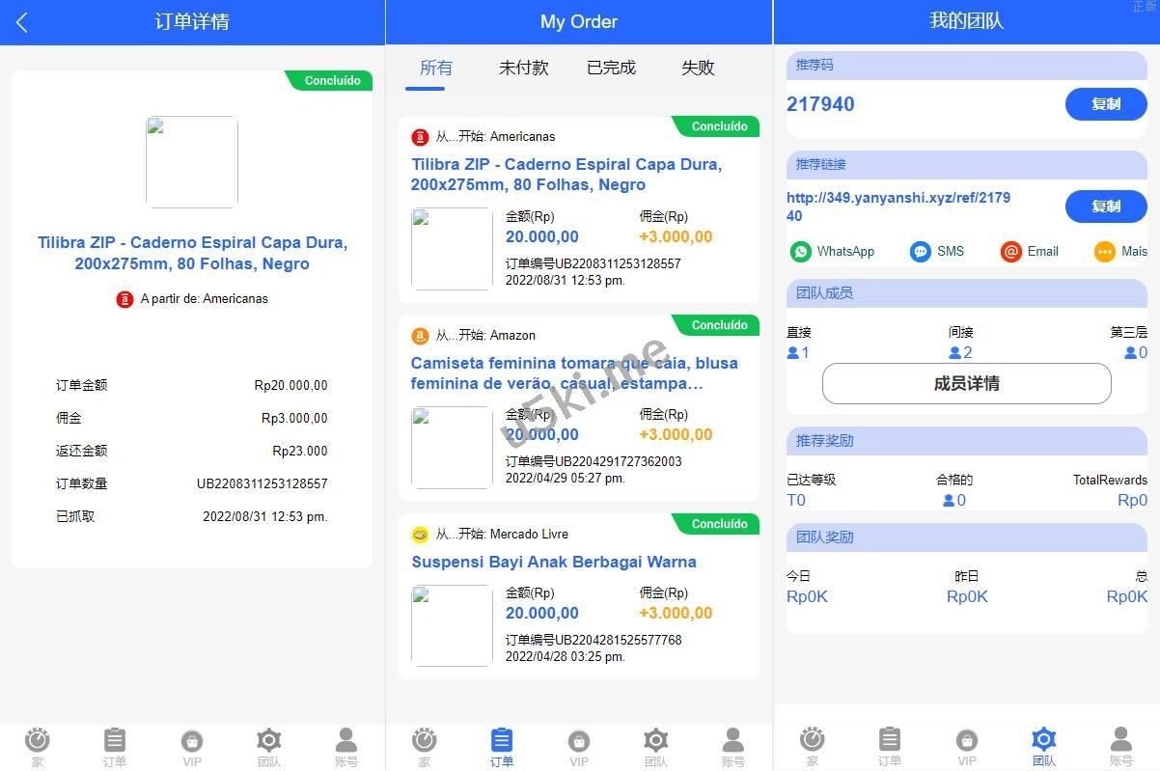Tap the Email share icon

pos(1010,252)
